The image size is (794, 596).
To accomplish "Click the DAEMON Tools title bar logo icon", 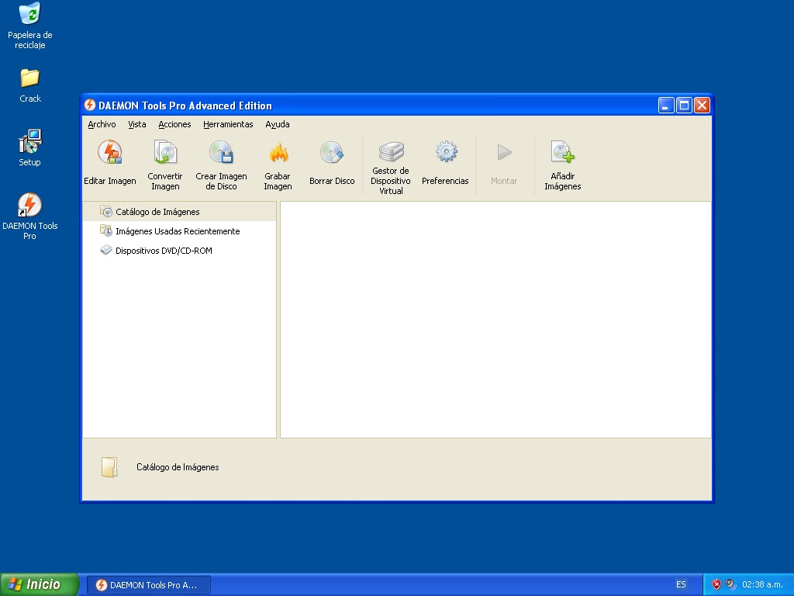I will point(90,105).
